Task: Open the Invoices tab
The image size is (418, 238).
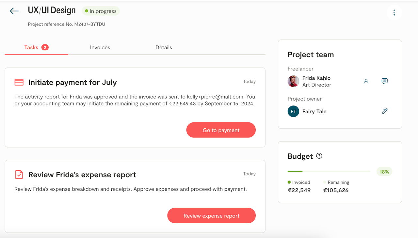Action: [100, 47]
